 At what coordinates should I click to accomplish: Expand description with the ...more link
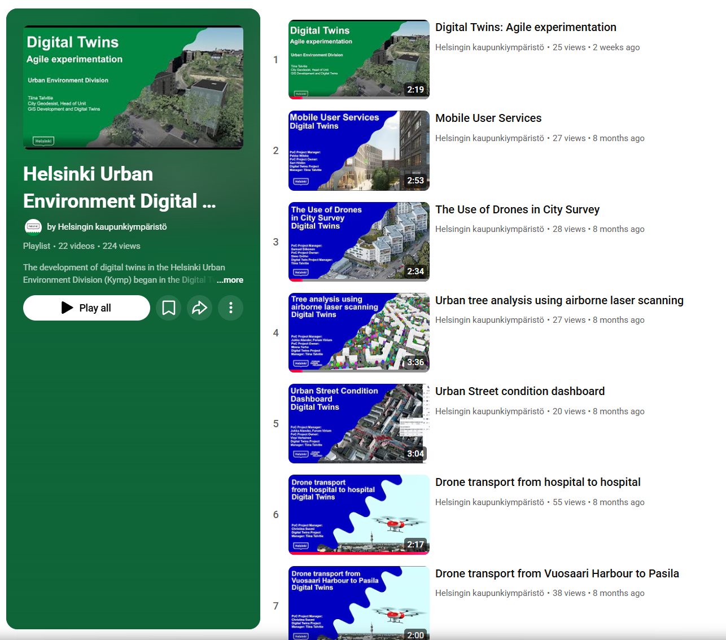230,280
